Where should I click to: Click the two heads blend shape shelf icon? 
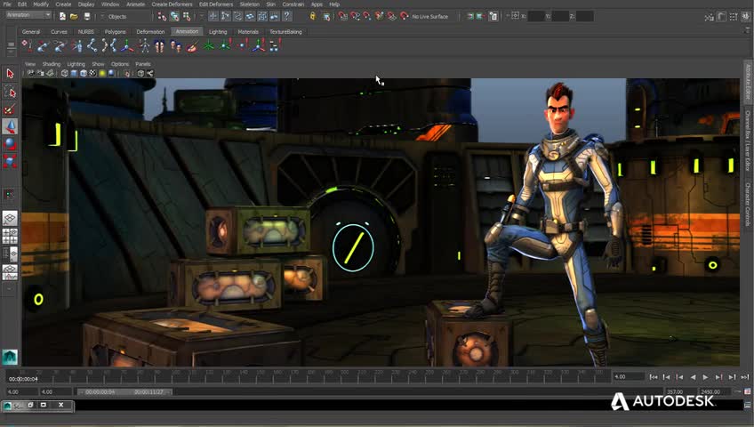coord(176,45)
